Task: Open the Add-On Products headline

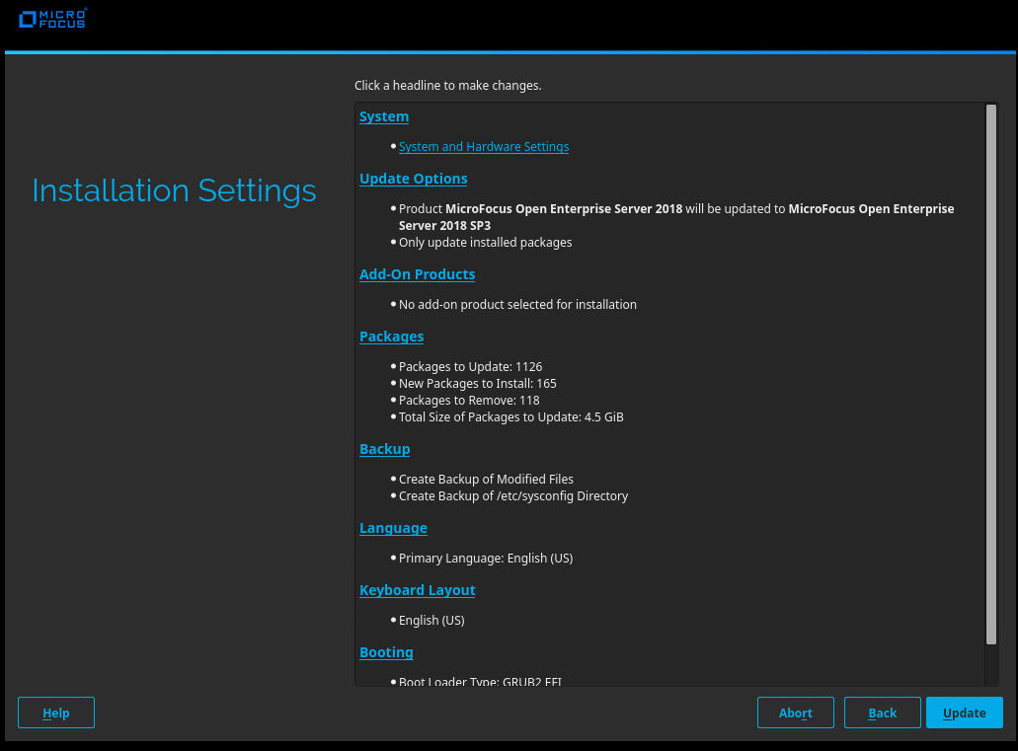Action: click(417, 274)
